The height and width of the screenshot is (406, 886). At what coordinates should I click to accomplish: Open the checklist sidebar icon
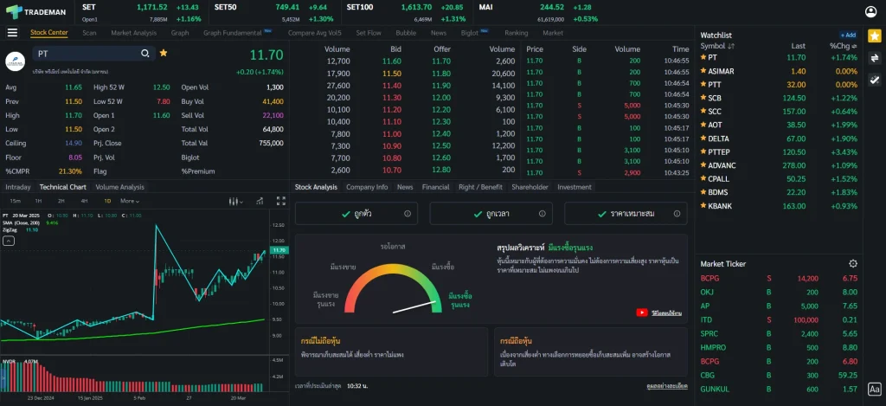click(874, 80)
